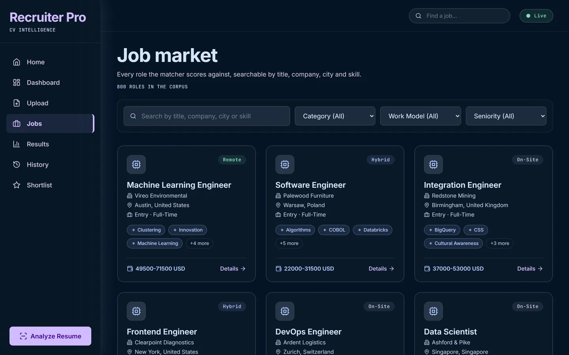Click the Jobs briefcase icon
The image size is (569, 355).
[17, 123]
